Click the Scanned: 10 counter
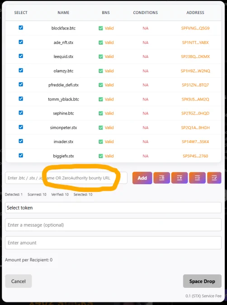The image size is (227, 305). point(37,194)
